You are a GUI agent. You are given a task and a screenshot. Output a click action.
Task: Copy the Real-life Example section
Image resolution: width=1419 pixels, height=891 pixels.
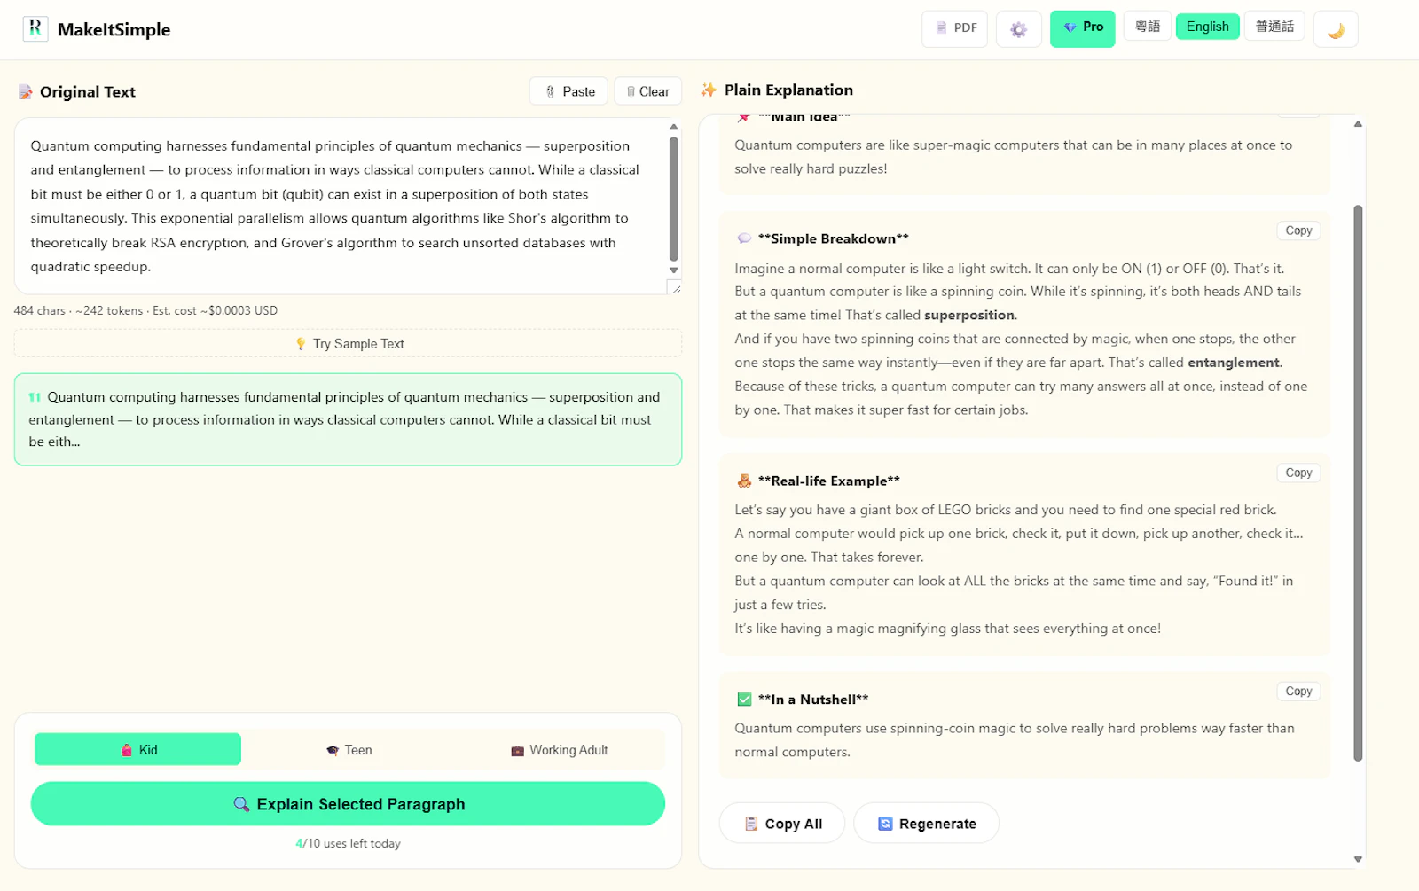[1298, 473]
